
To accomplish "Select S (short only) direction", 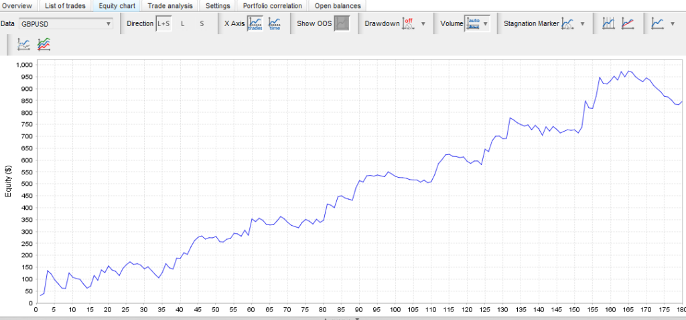I will (x=202, y=23).
